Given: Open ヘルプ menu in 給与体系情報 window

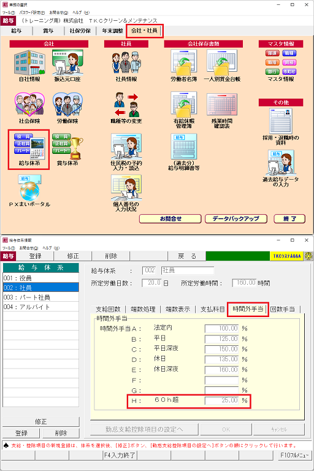Looking at the screenshot, I should pyautogui.click(x=51, y=248).
